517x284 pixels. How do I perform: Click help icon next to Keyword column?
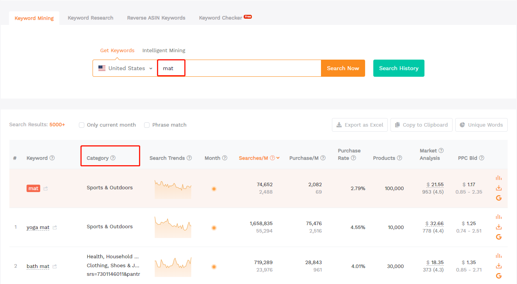pyautogui.click(x=52, y=158)
